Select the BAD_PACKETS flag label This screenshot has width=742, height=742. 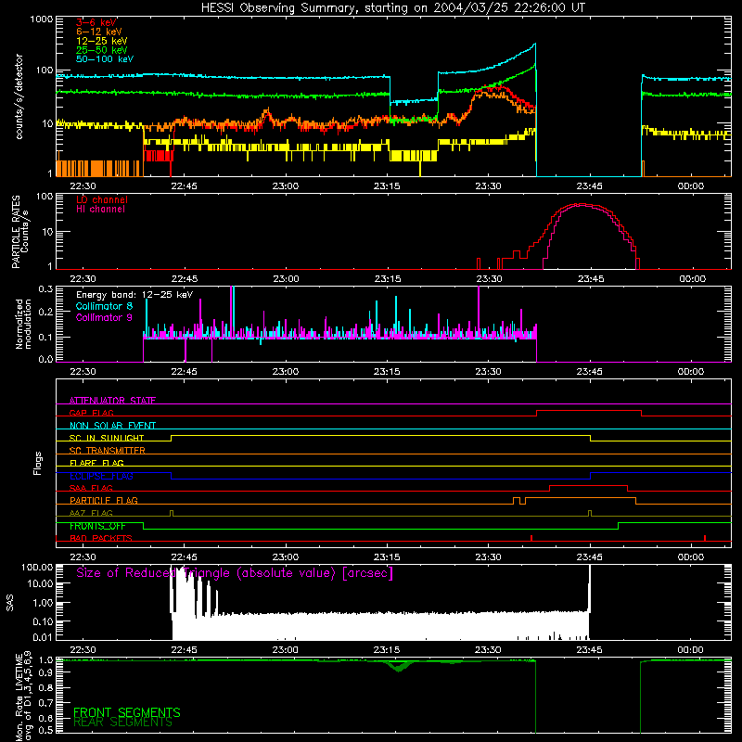(101, 538)
